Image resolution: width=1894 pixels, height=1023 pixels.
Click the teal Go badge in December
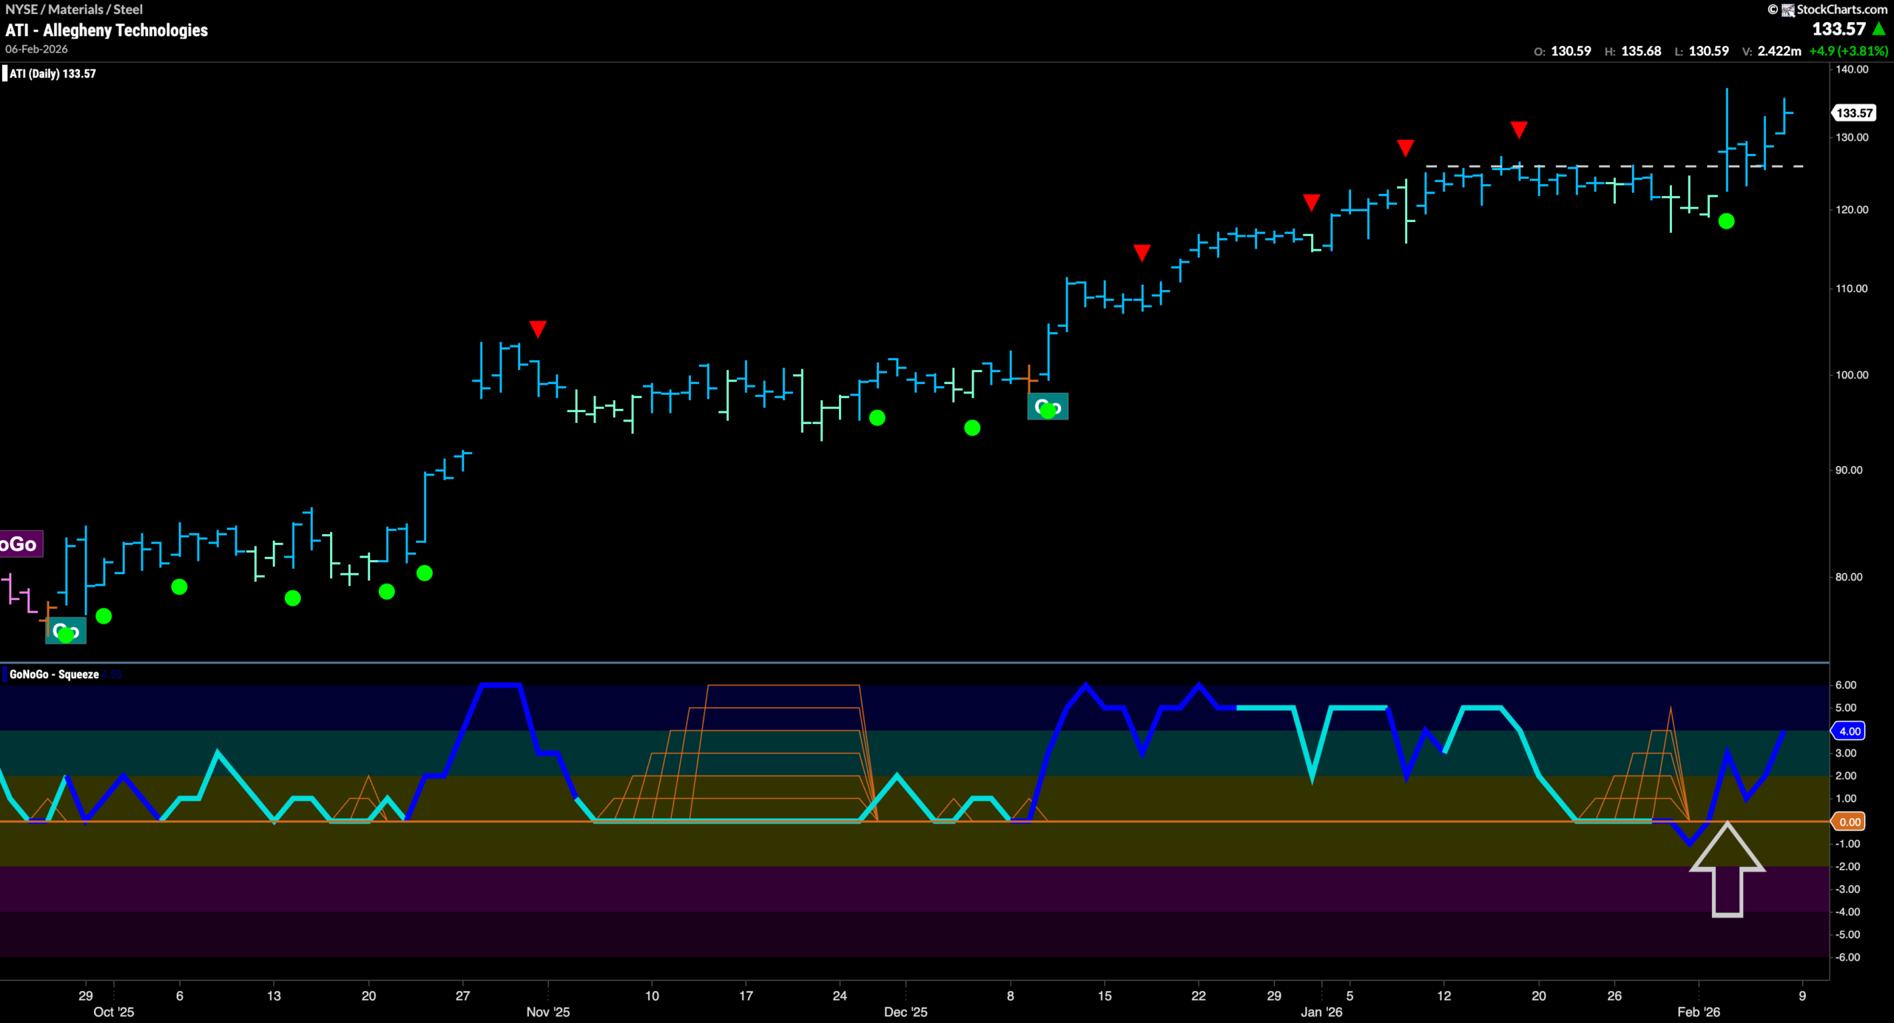point(1048,407)
